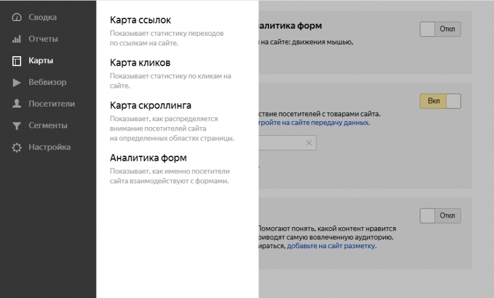Click the Посетители person icon
This screenshot has height=298, width=494.
point(17,104)
